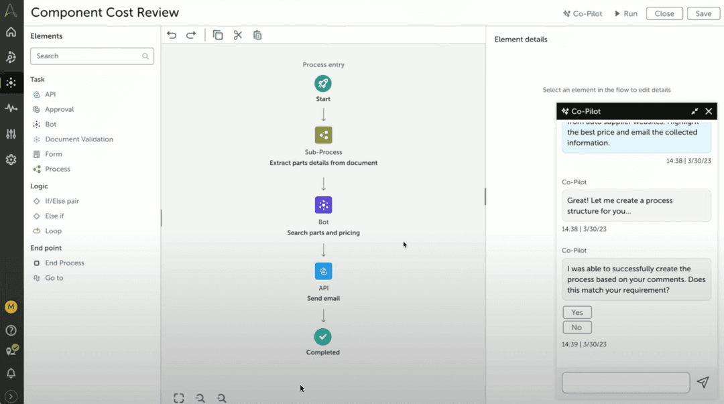
Task: Click the Element details panel handle
Action: tap(485, 196)
